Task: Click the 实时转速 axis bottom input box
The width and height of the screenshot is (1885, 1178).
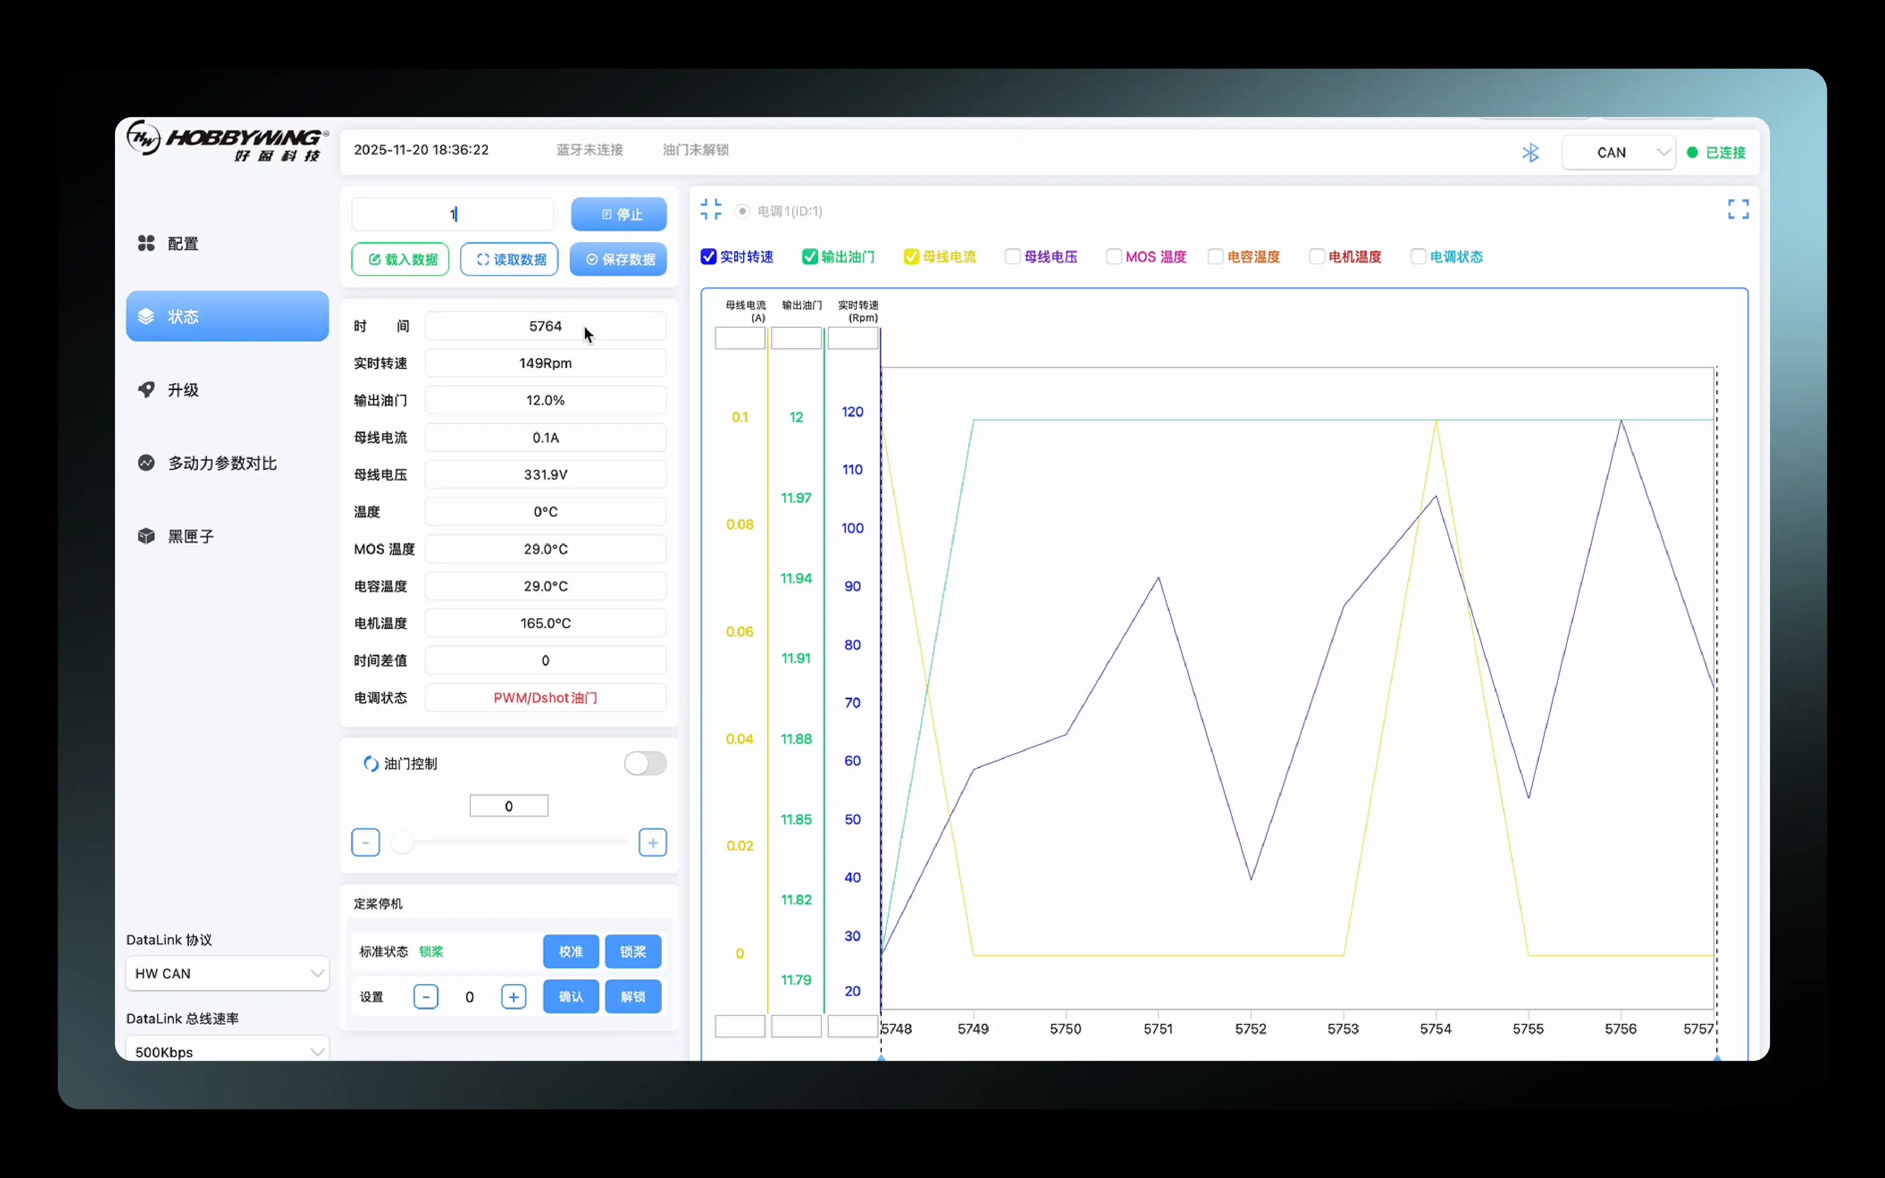Action: 852,1026
